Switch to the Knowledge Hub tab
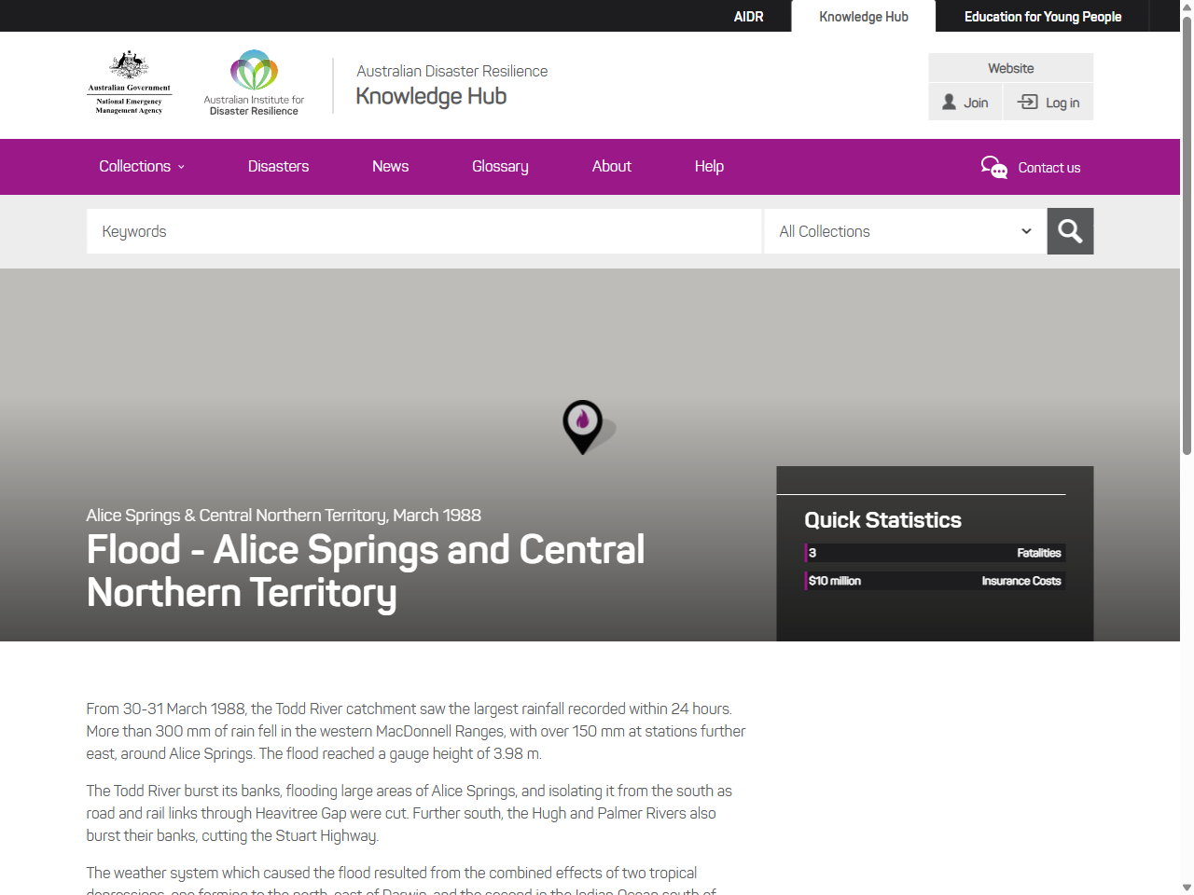 click(x=863, y=16)
